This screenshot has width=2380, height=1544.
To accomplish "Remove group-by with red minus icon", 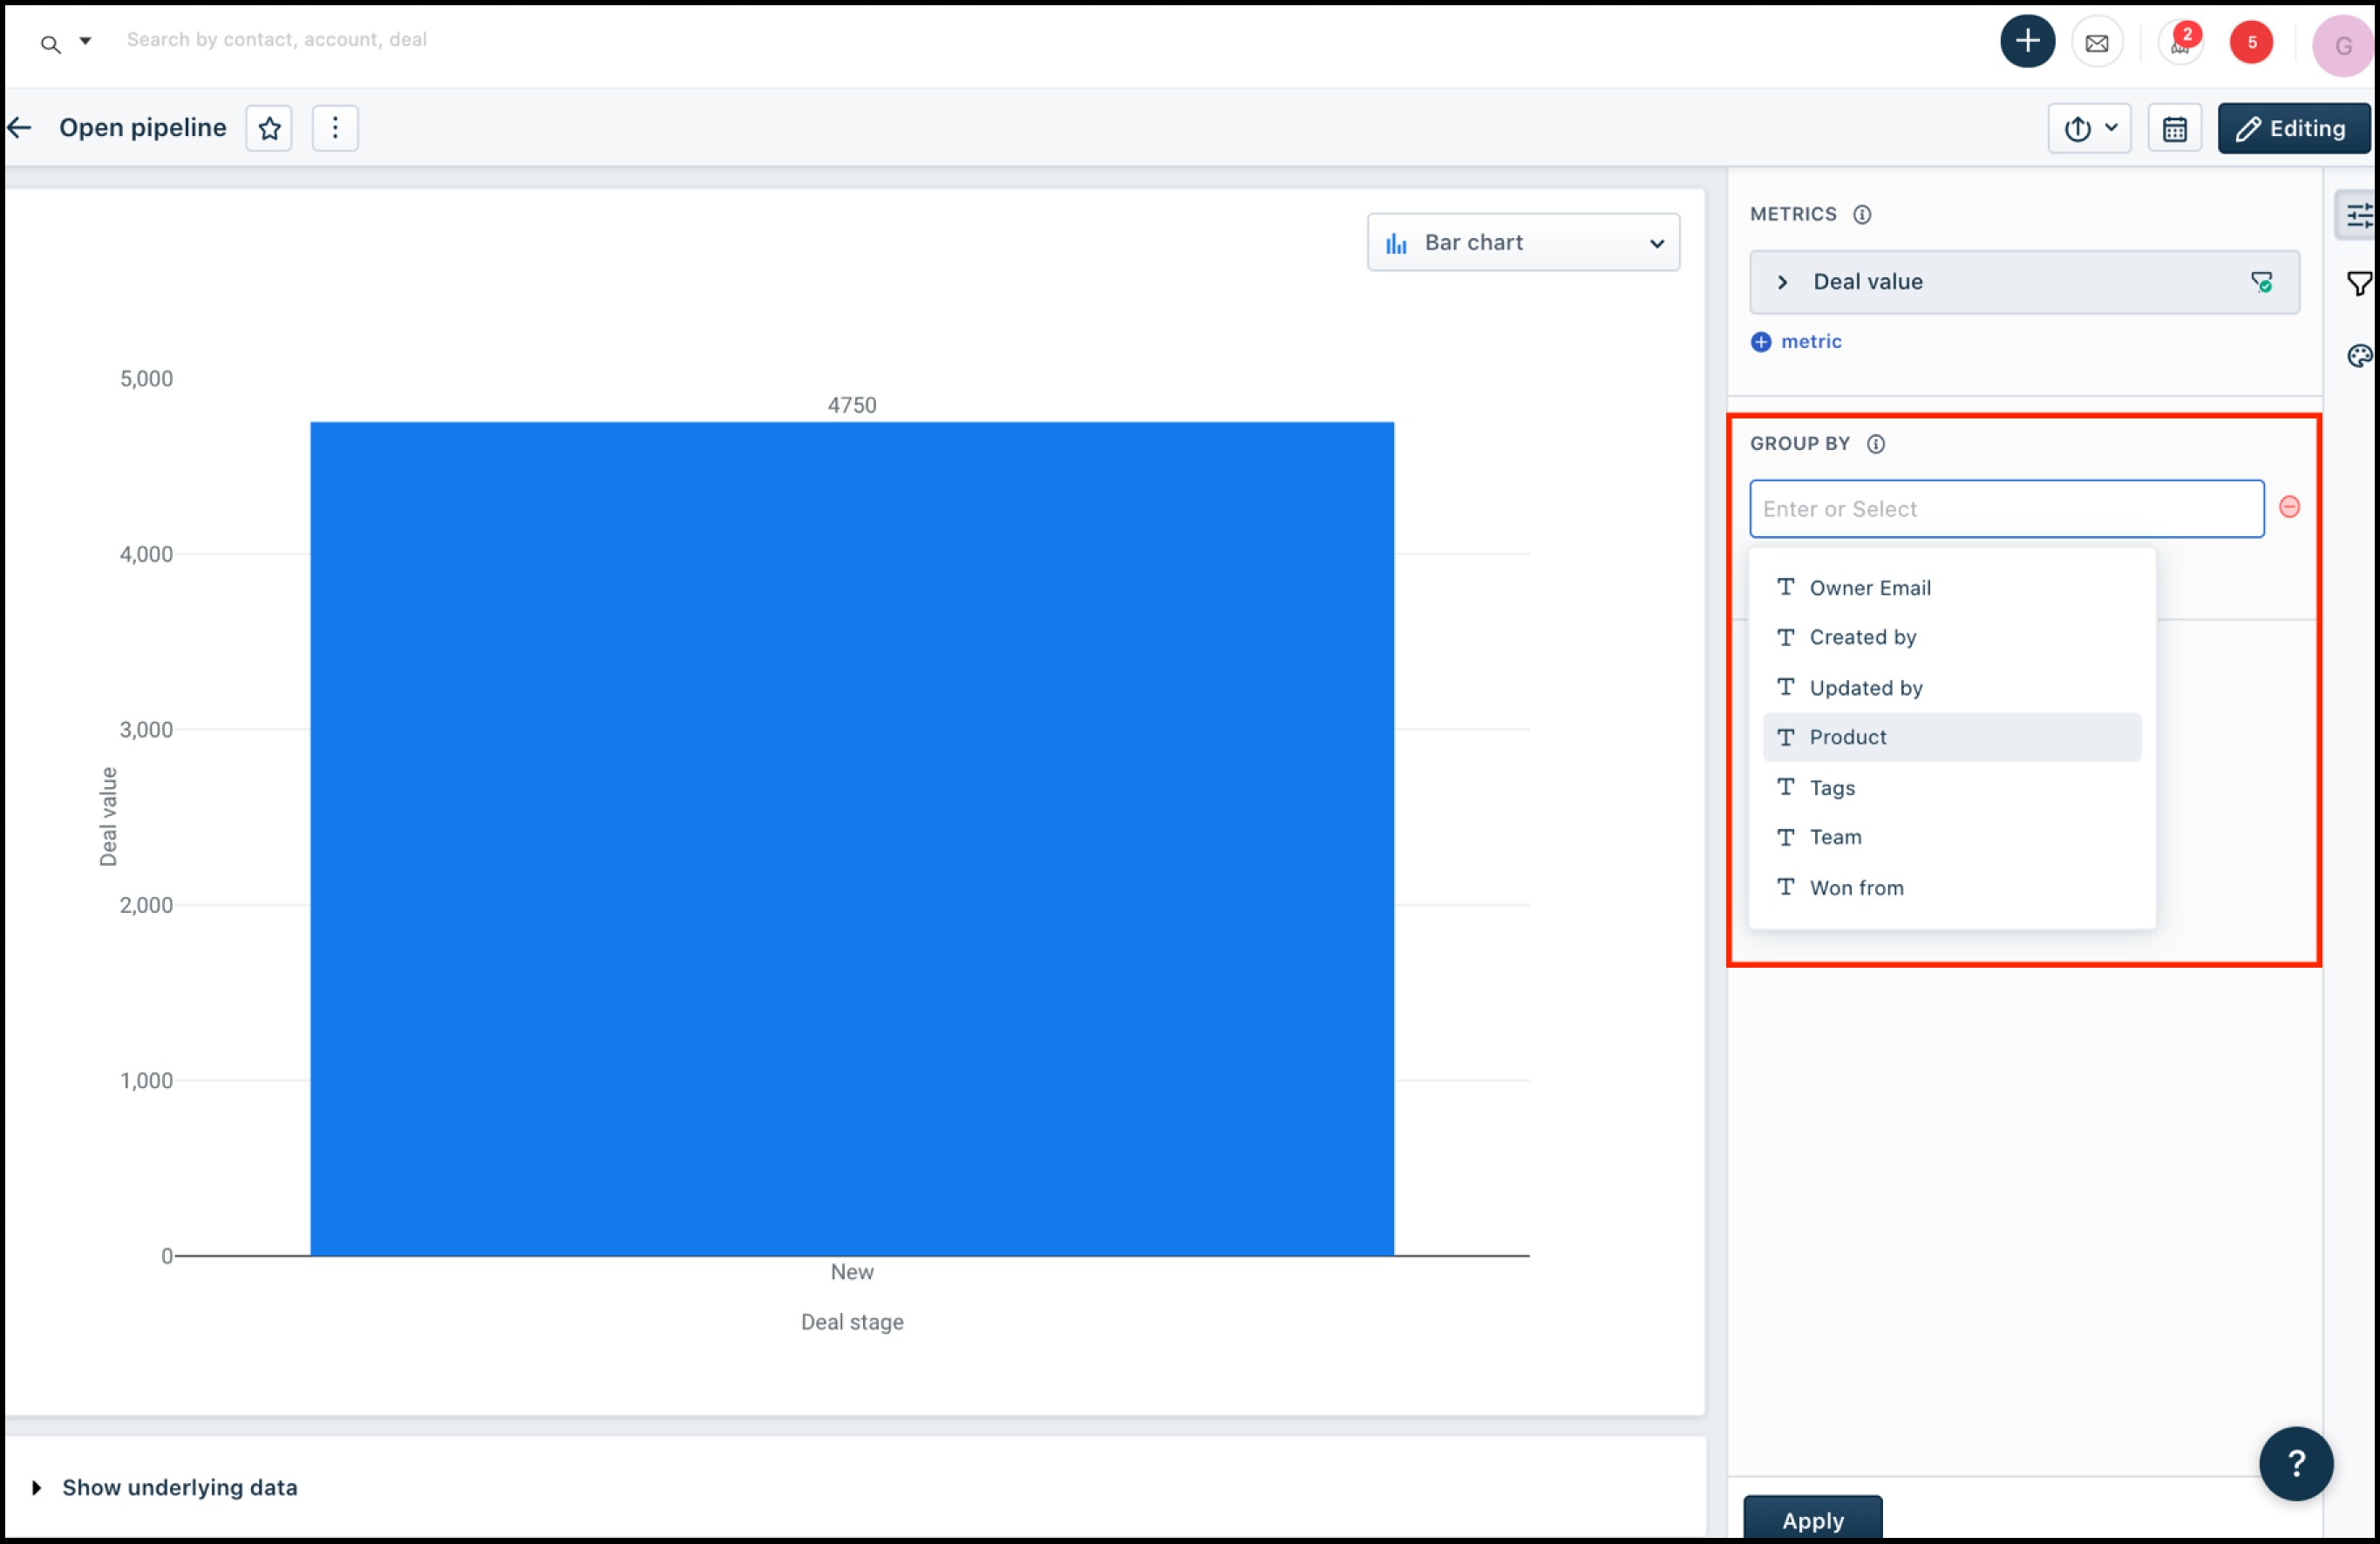I will coord(2289,507).
